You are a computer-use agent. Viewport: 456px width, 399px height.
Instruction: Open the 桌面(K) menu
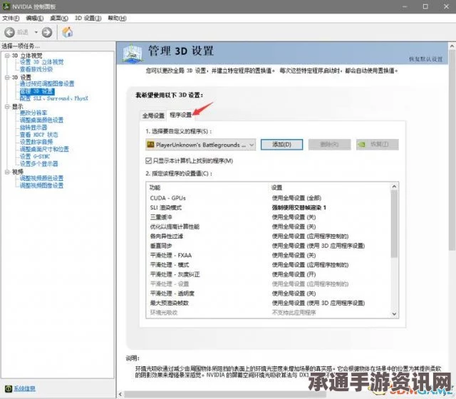point(59,19)
